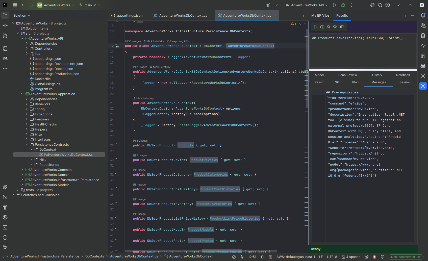This screenshot has height=261, width=428.
Task: Select the Results tab in My EF Vibe
Action: [342, 15]
